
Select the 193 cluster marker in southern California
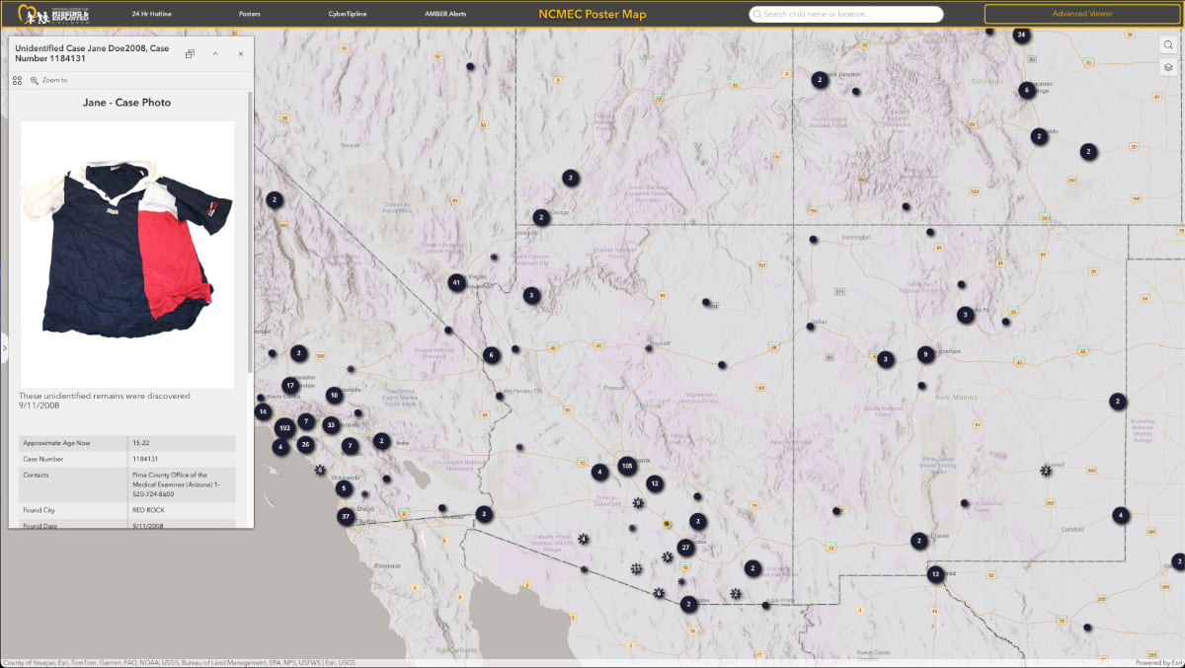(282, 428)
